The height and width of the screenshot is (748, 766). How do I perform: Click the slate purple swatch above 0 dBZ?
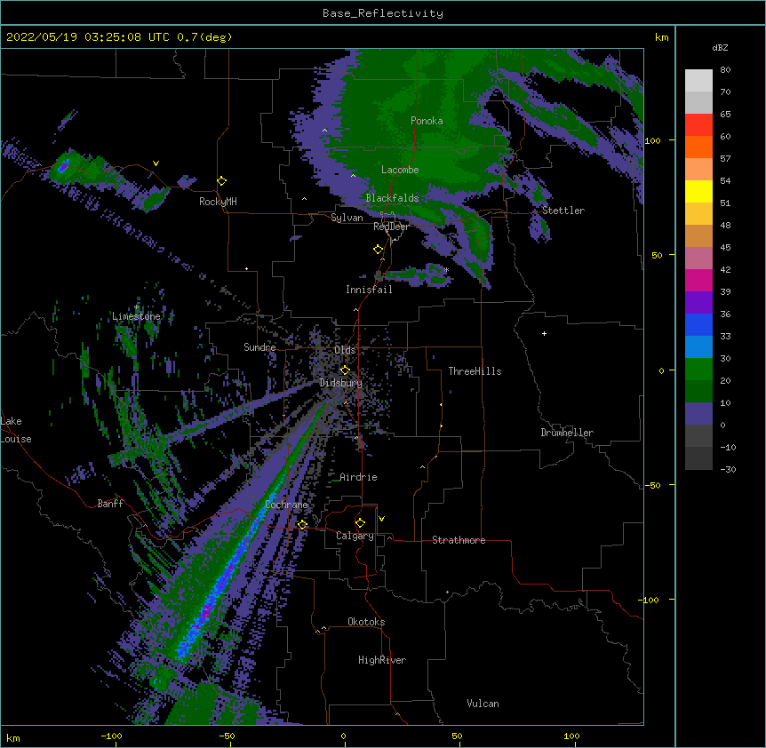(x=698, y=414)
